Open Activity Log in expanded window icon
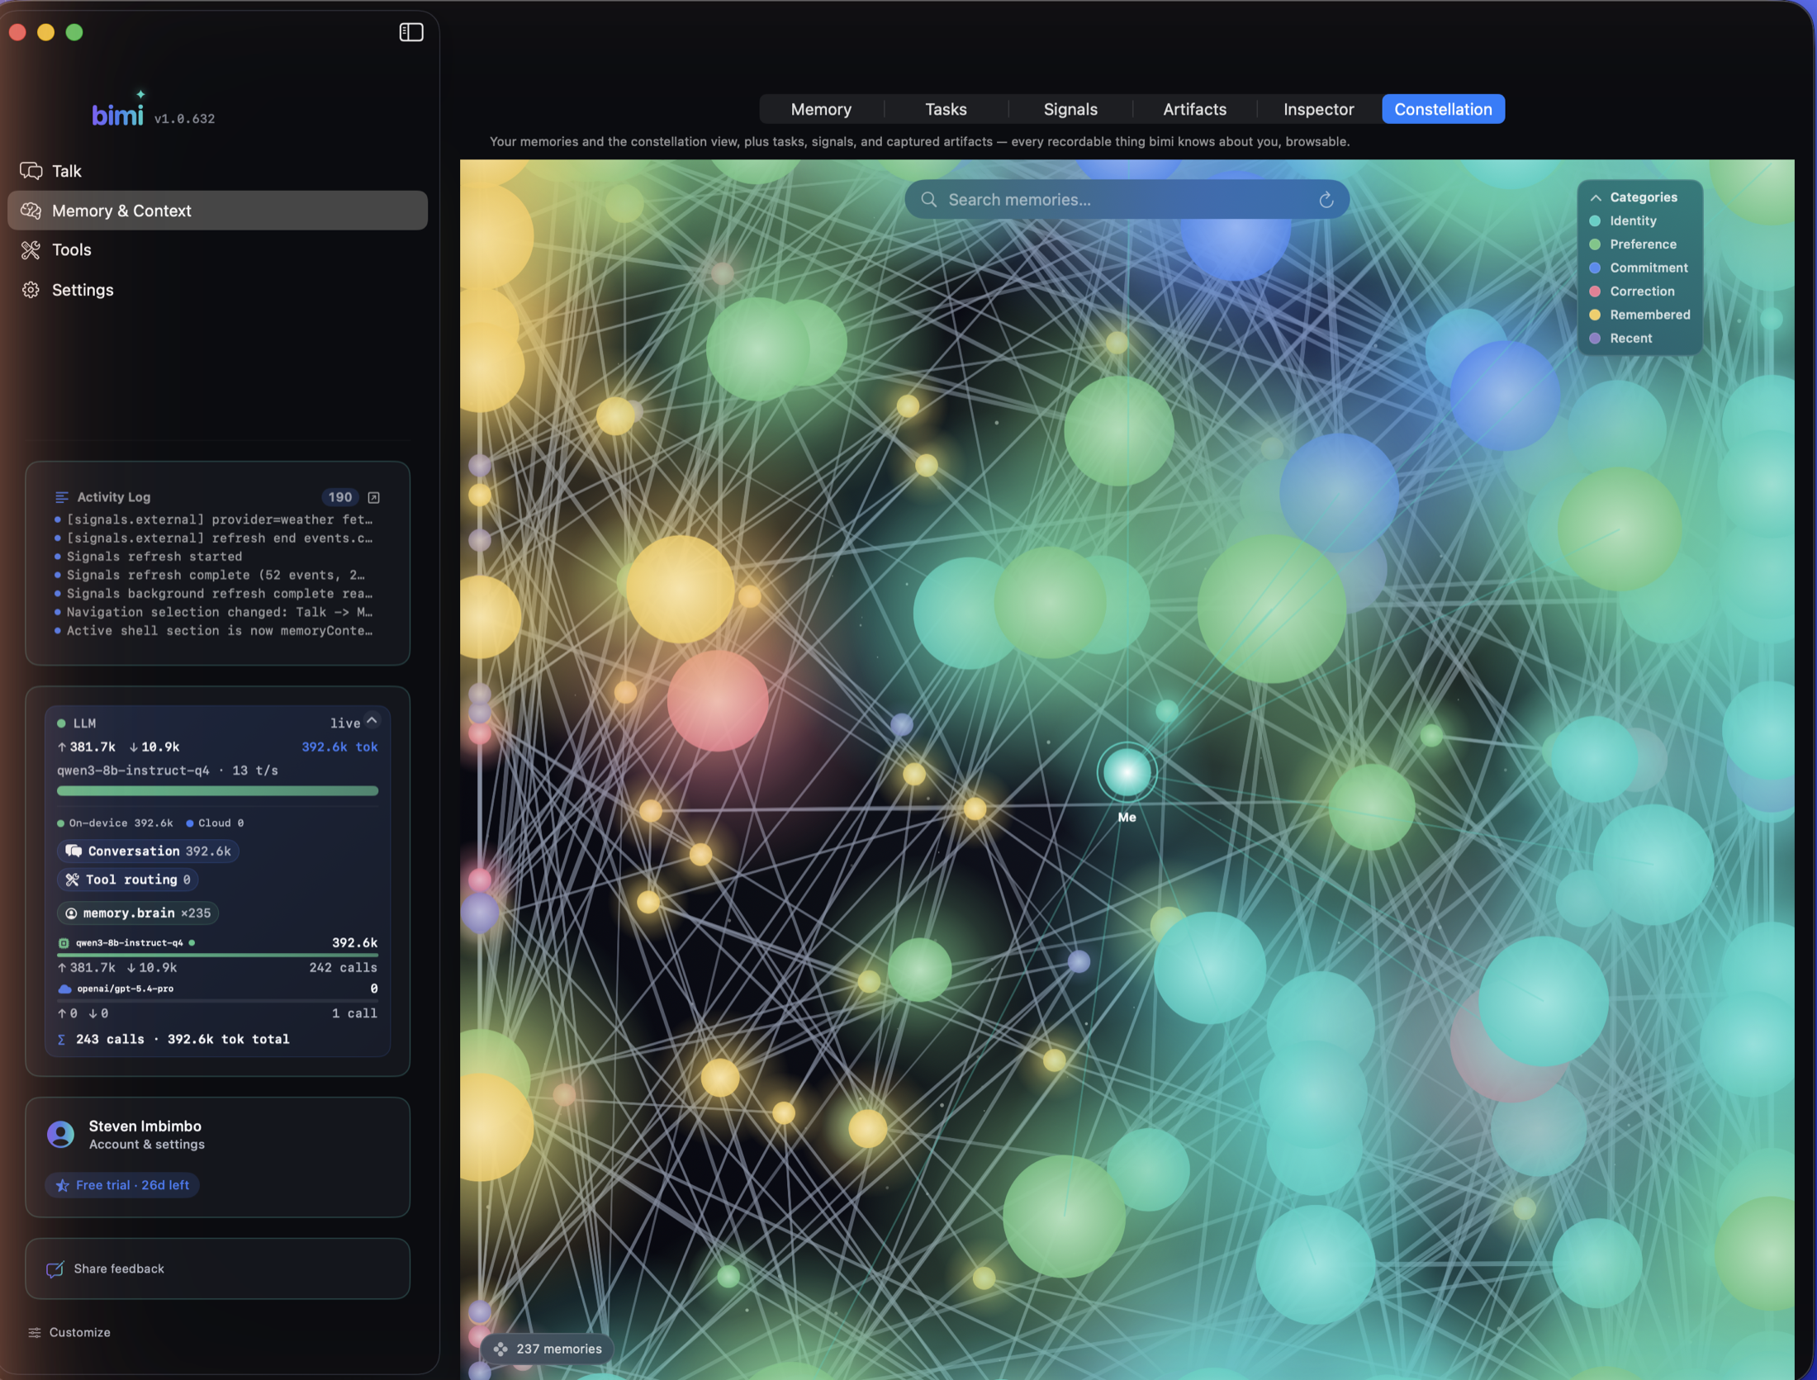Image resolution: width=1817 pixels, height=1380 pixels. coord(374,497)
